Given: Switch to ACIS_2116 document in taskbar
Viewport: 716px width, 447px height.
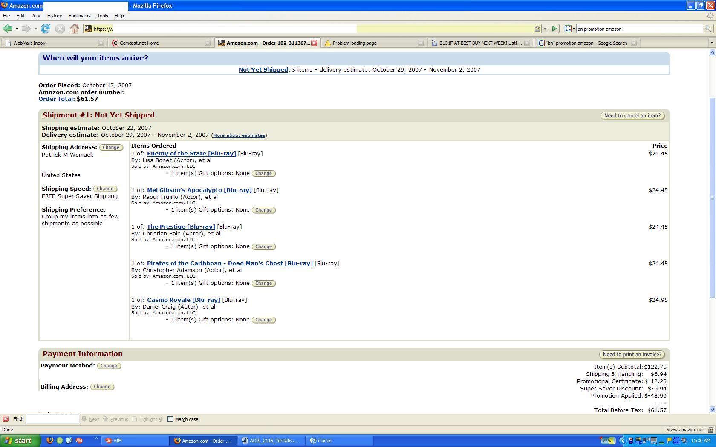Looking at the screenshot, I should (x=272, y=441).
